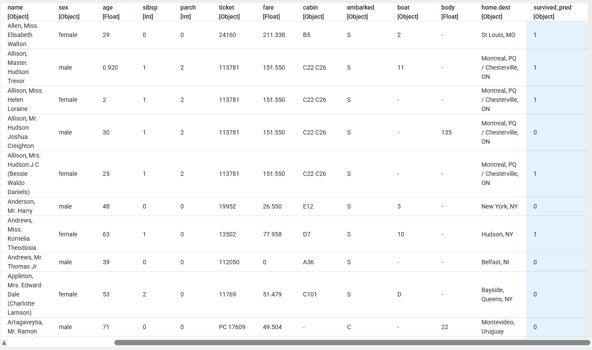
Task: Click the embarked column header
Action: click(360, 12)
